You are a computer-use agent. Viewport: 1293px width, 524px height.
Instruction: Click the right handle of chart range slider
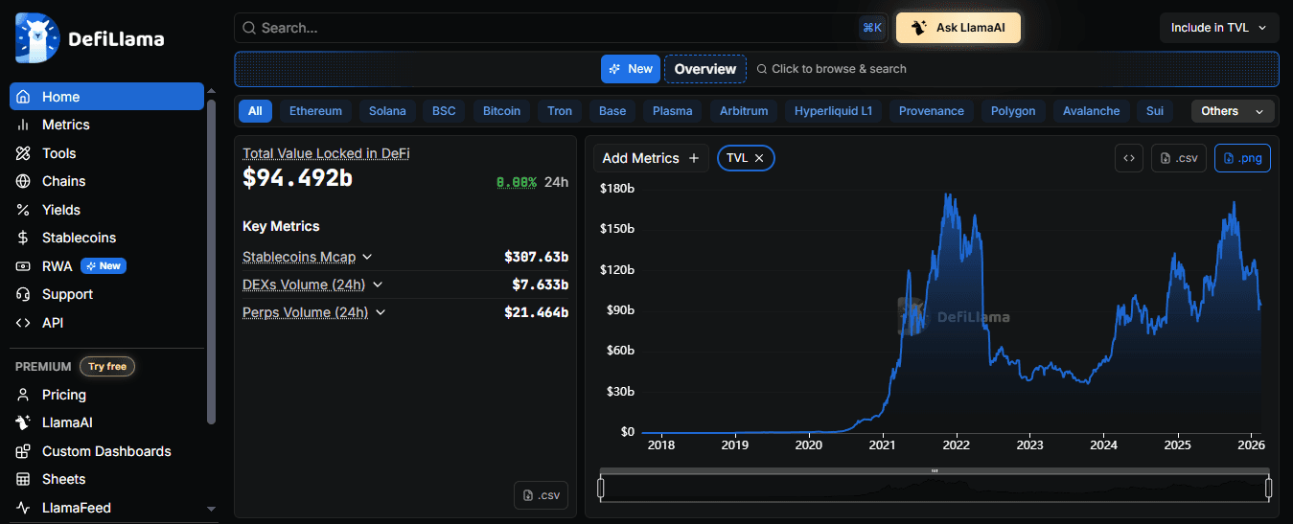point(1268,489)
